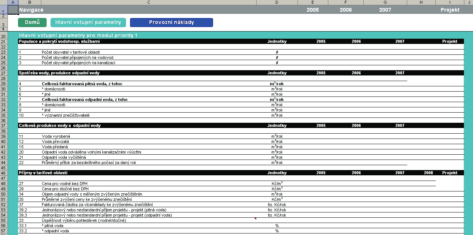The width and height of the screenshot is (473, 235).
Task: Select the 2005 input cell for Voda vyrobená
Action: coord(313,136)
